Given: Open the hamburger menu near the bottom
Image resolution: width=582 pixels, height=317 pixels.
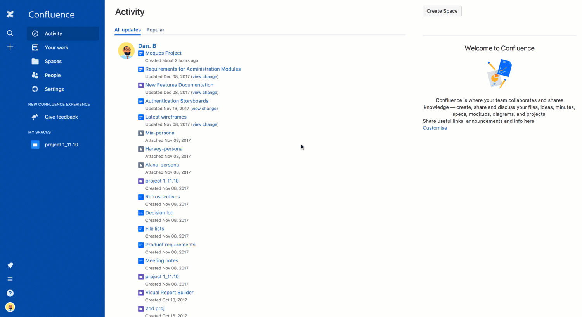Looking at the screenshot, I should (10, 279).
